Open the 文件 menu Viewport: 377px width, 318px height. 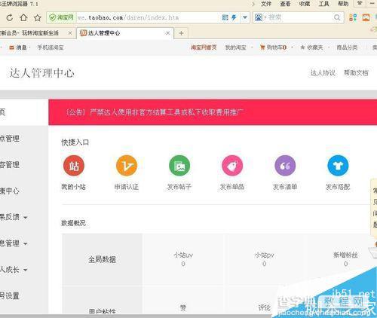click(x=266, y=4)
